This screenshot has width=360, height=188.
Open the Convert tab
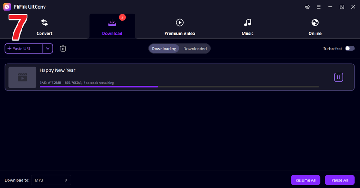point(44,27)
